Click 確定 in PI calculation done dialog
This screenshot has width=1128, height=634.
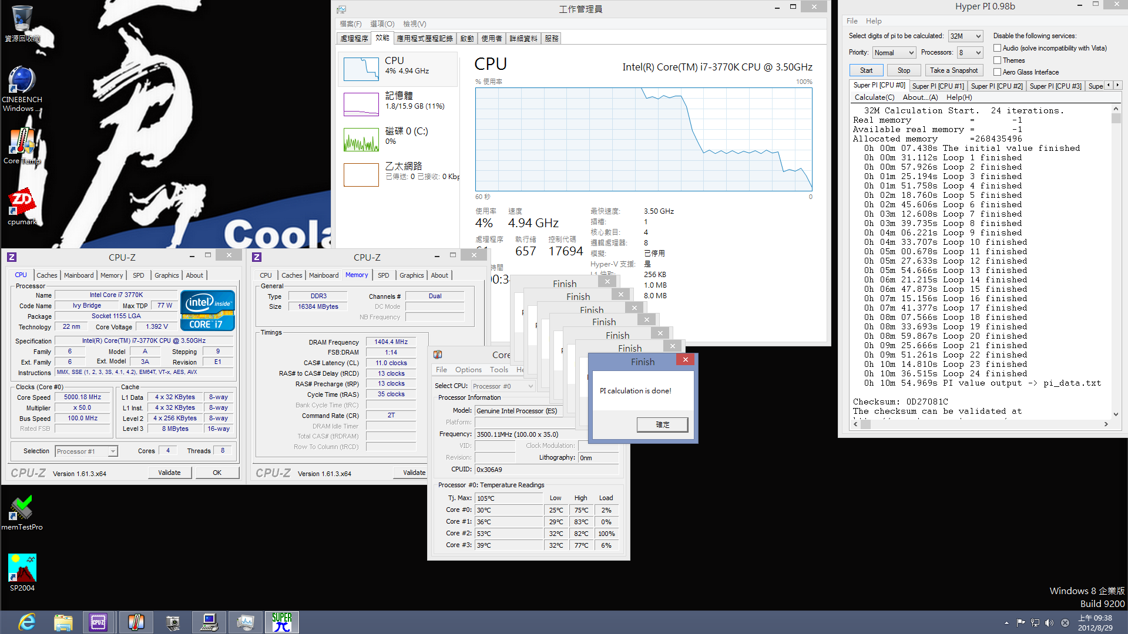[662, 425]
